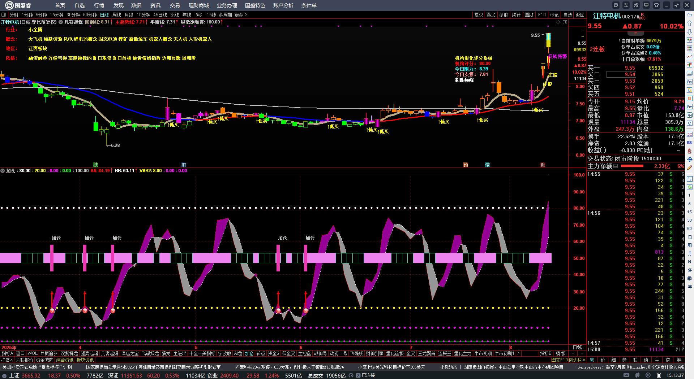Toggle the 侧边栏 sidebar visibility

point(577,360)
